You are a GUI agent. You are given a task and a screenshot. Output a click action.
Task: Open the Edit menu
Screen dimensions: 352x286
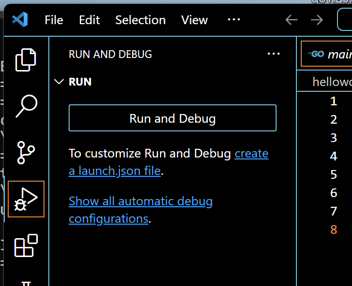[x=89, y=20]
